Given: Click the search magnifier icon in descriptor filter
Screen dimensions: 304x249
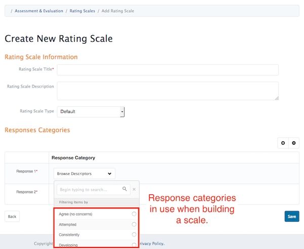Looking at the screenshot, I should 125,189.
